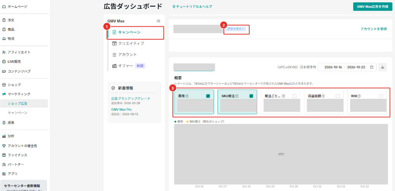Check the 発注ごと metric checkbox

(294, 96)
